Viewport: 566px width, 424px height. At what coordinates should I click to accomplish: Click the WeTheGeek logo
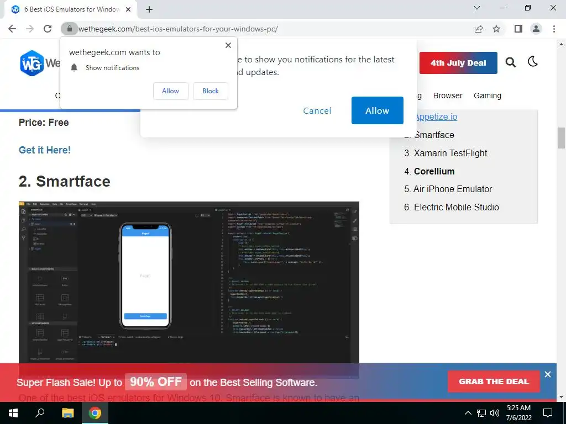(x=40, y=63)
